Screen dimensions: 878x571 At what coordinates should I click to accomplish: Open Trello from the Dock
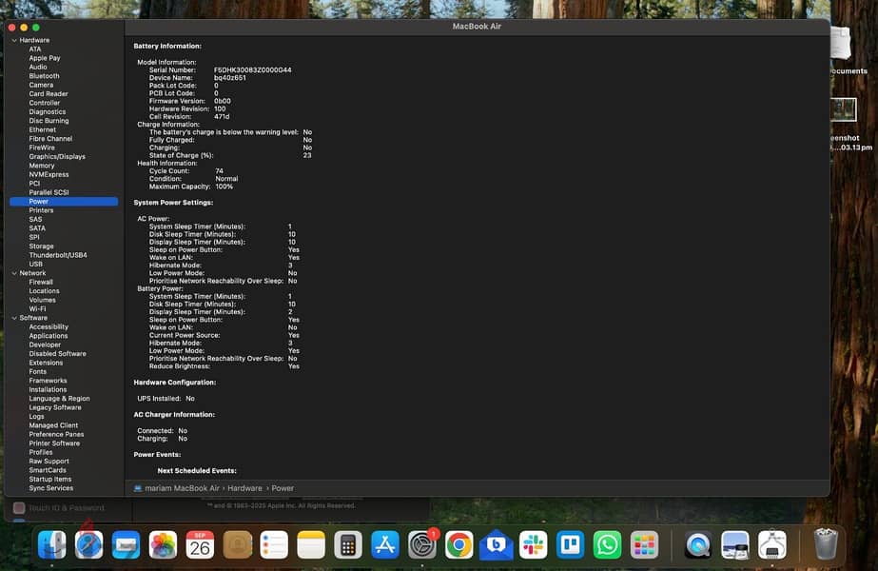pos(570,544)
